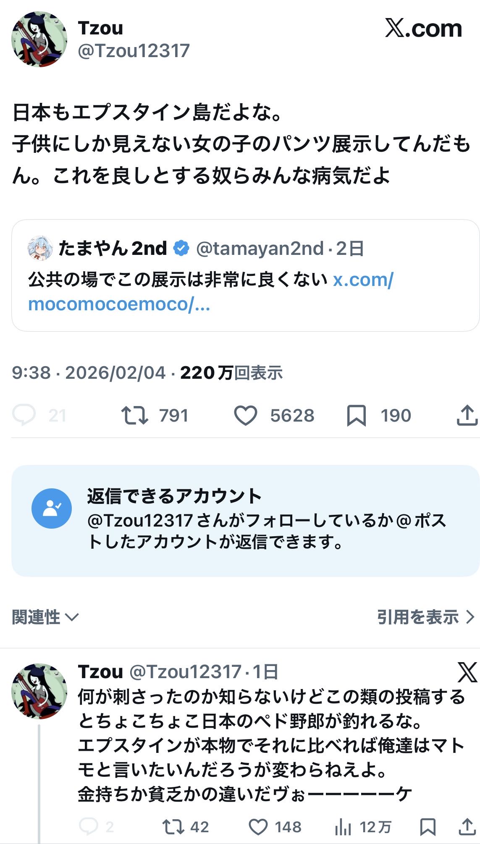Image resolution: width=480 pixels, height=844 pixels.
Task: Click comment icon on the reply post
Action: coord(88,827)
